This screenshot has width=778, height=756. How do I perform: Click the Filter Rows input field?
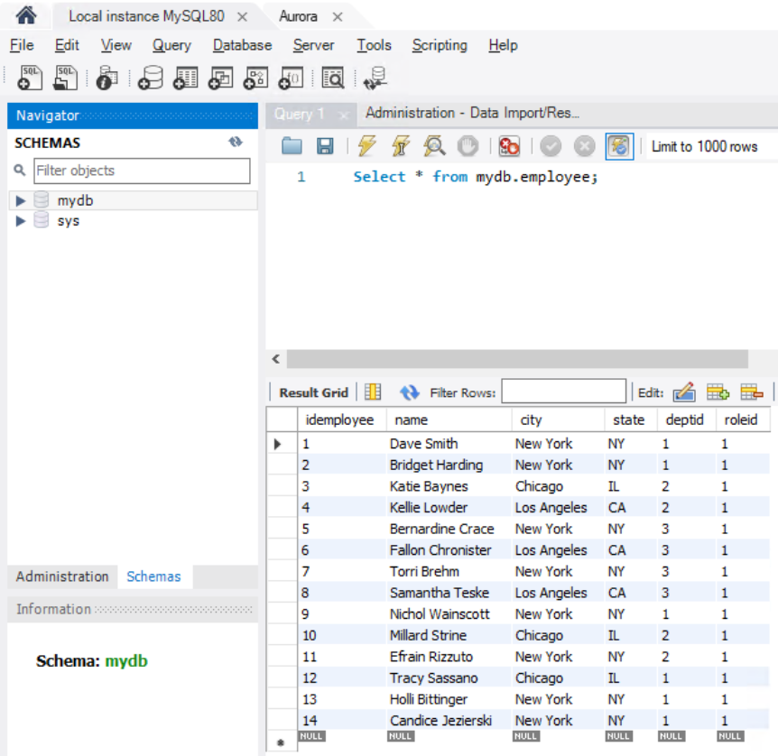pos(563,392)
